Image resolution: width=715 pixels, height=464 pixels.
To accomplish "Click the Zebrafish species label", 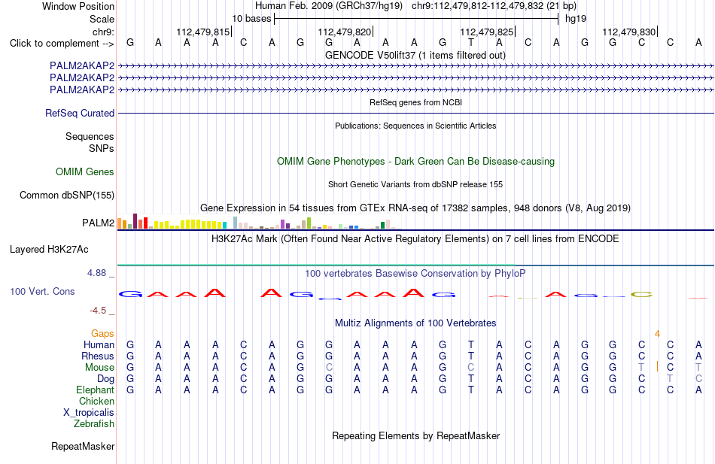I will click(94, 423).
